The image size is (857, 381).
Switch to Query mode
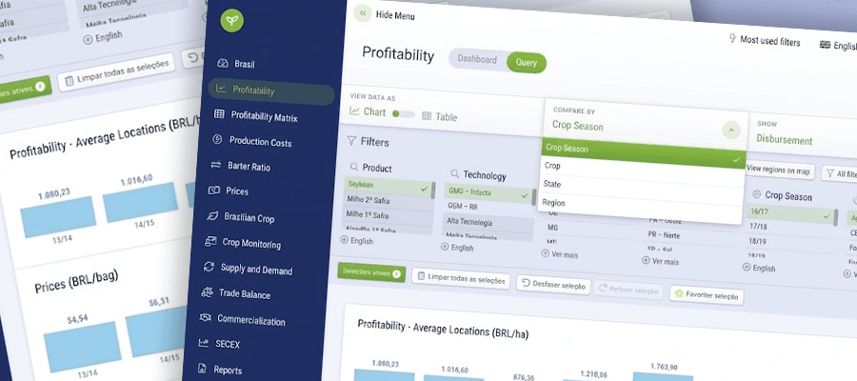(x=526, y=62)
